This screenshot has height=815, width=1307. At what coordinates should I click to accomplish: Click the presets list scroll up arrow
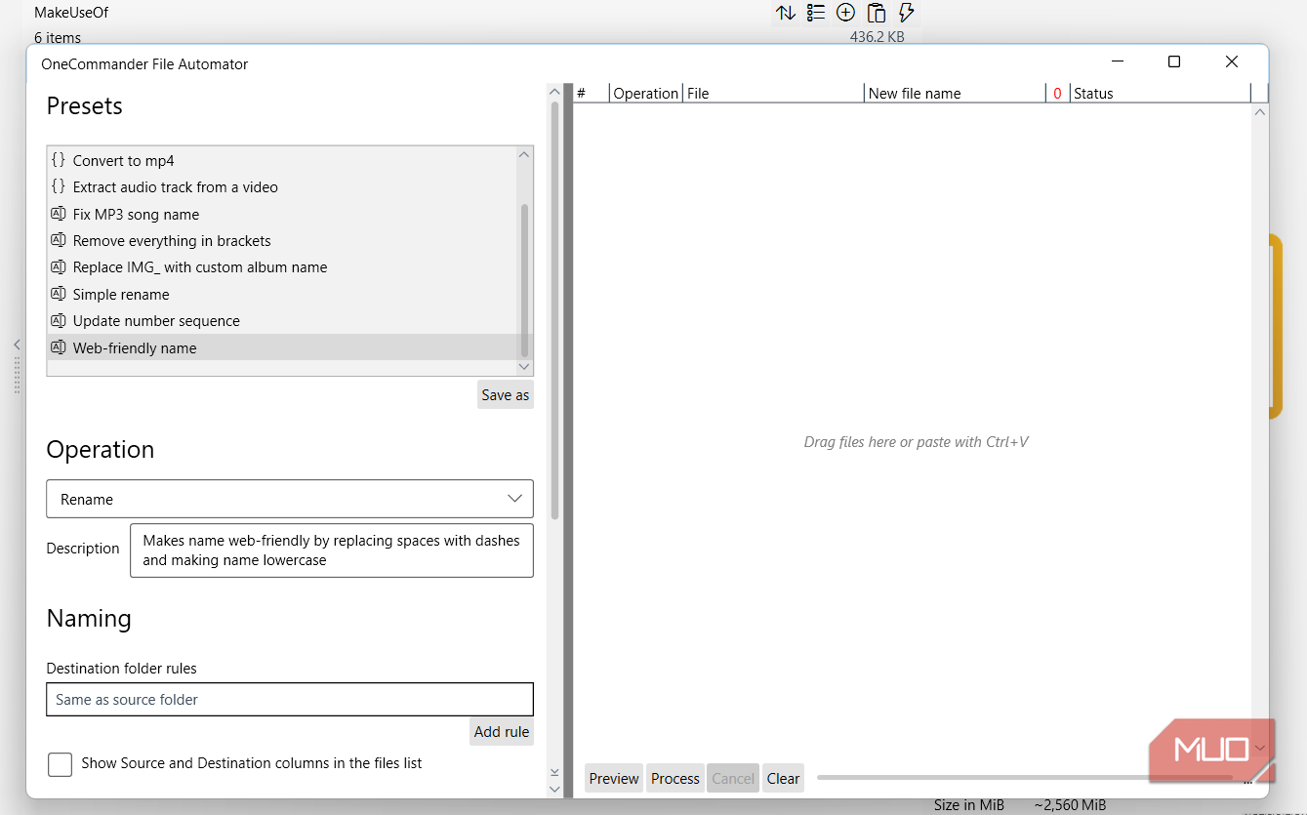tap(524, 154)
